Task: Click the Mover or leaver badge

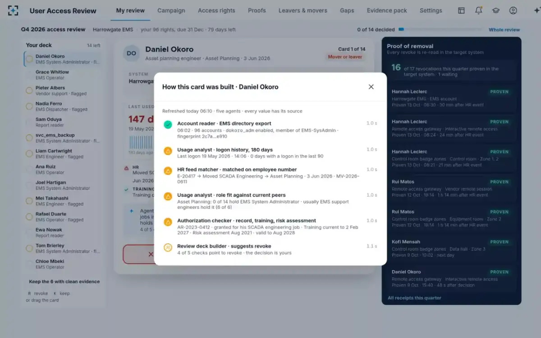Action: 345,57
